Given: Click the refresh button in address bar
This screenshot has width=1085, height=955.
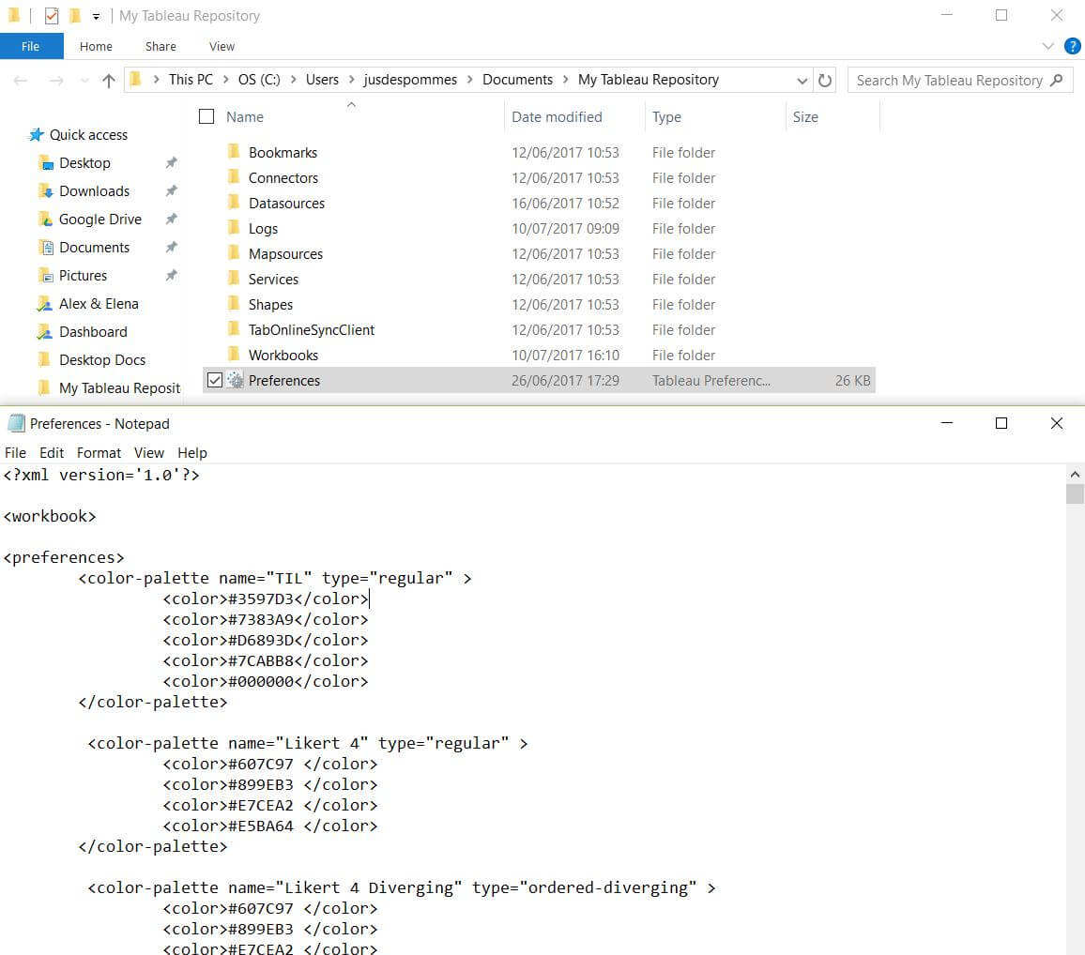Looking at the screenshot, I should pos(825,81).
